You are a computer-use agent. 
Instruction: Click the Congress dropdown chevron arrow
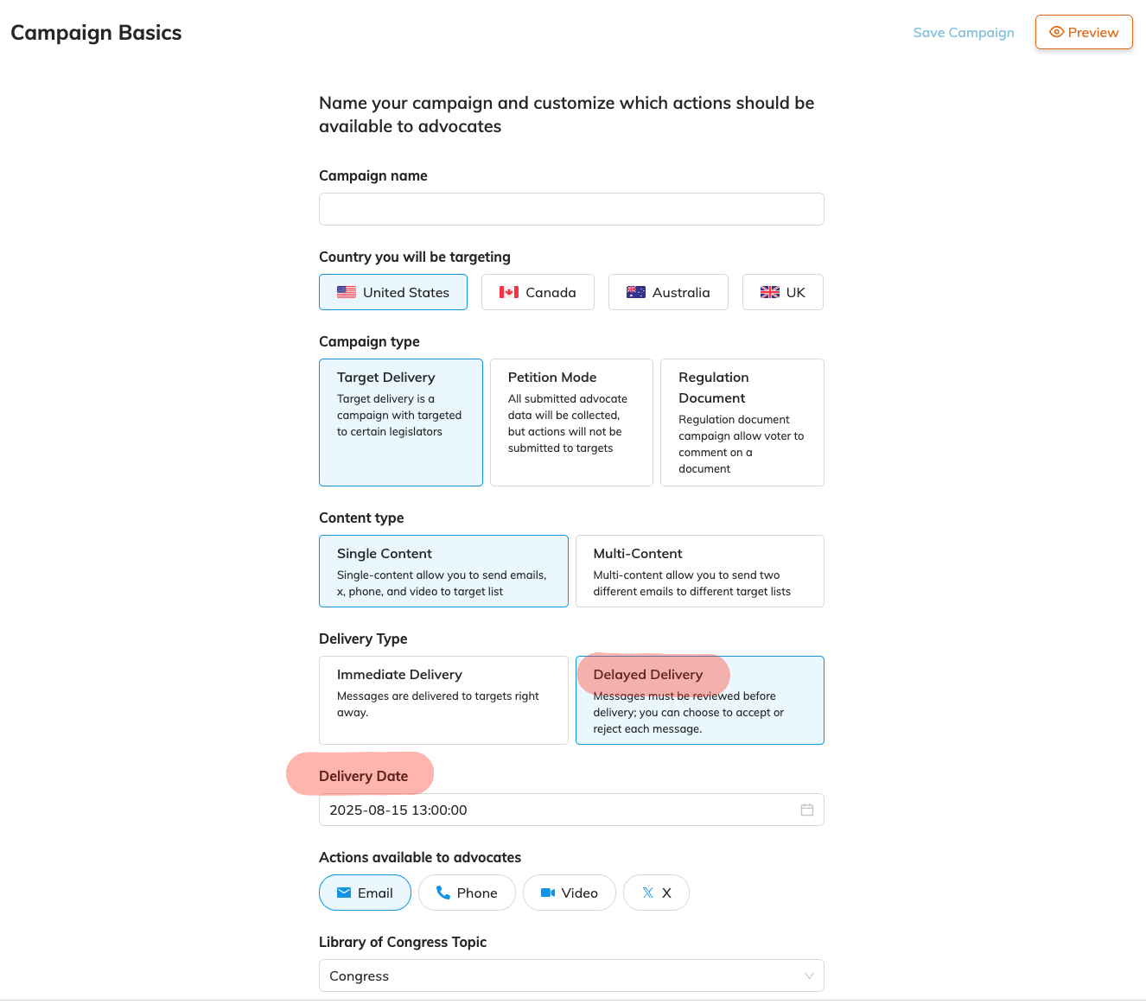click(x=809, y=975)
